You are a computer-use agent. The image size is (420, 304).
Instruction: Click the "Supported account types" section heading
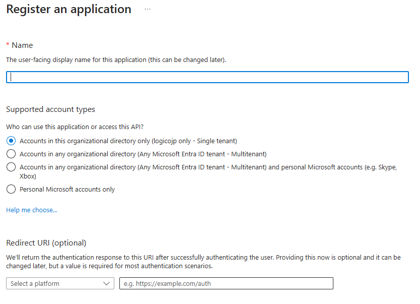click(50, 109)
